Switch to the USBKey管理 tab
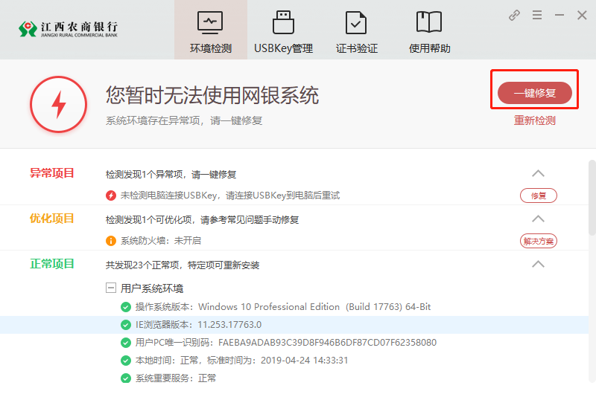The width and height of the screenshot is (596, 394). tap(284, 30)
